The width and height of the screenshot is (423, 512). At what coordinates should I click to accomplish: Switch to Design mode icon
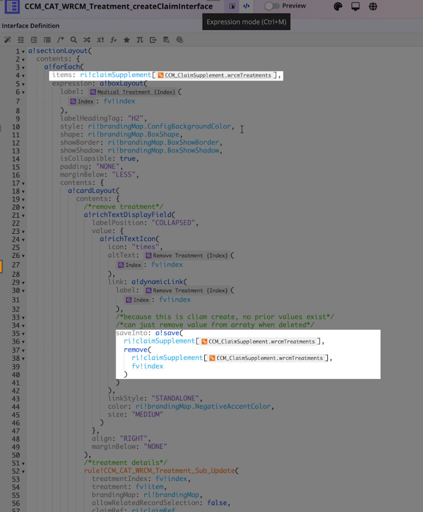pyautogui.click(x=232, y=6)
